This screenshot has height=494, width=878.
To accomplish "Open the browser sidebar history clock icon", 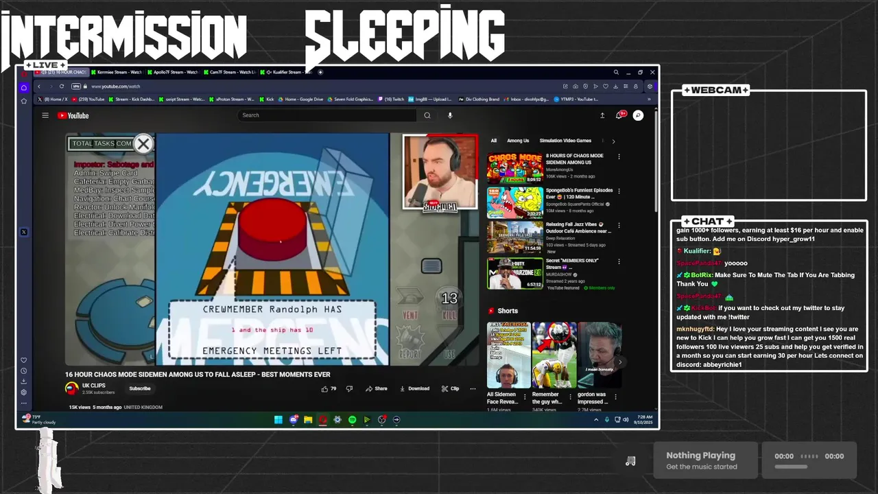I will click(x=24, y=371).
